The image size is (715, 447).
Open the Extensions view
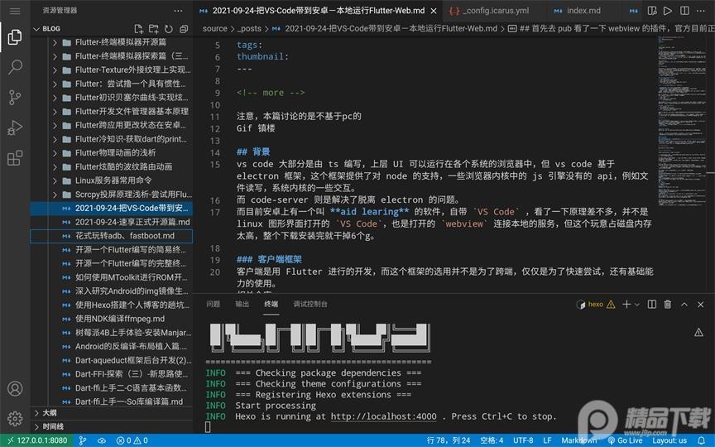coord(14,157)
